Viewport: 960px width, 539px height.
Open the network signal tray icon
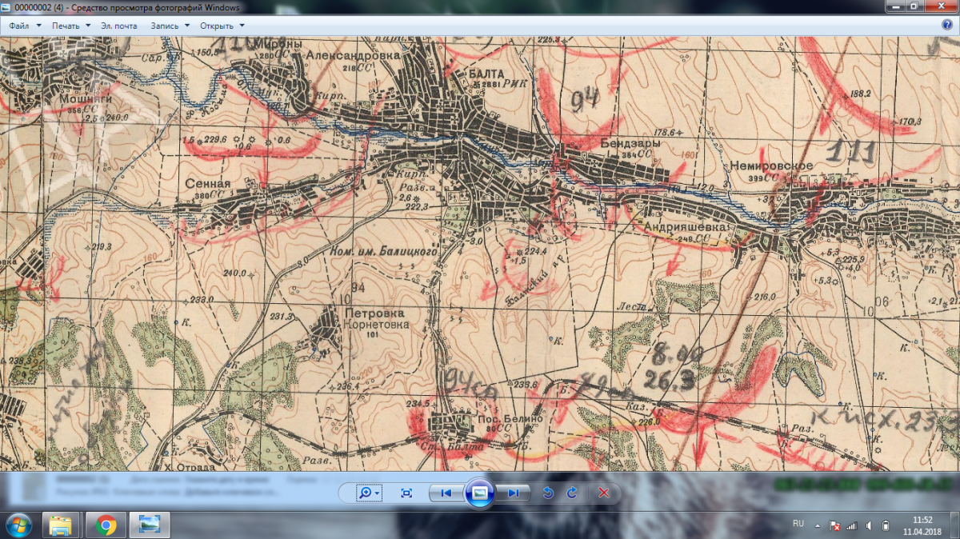coord(851,525)
